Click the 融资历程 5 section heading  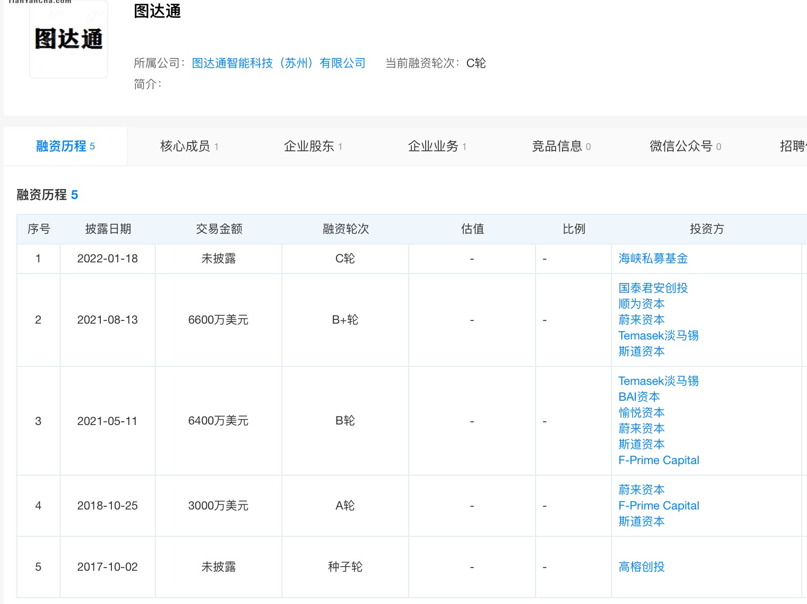pos(48,195)
